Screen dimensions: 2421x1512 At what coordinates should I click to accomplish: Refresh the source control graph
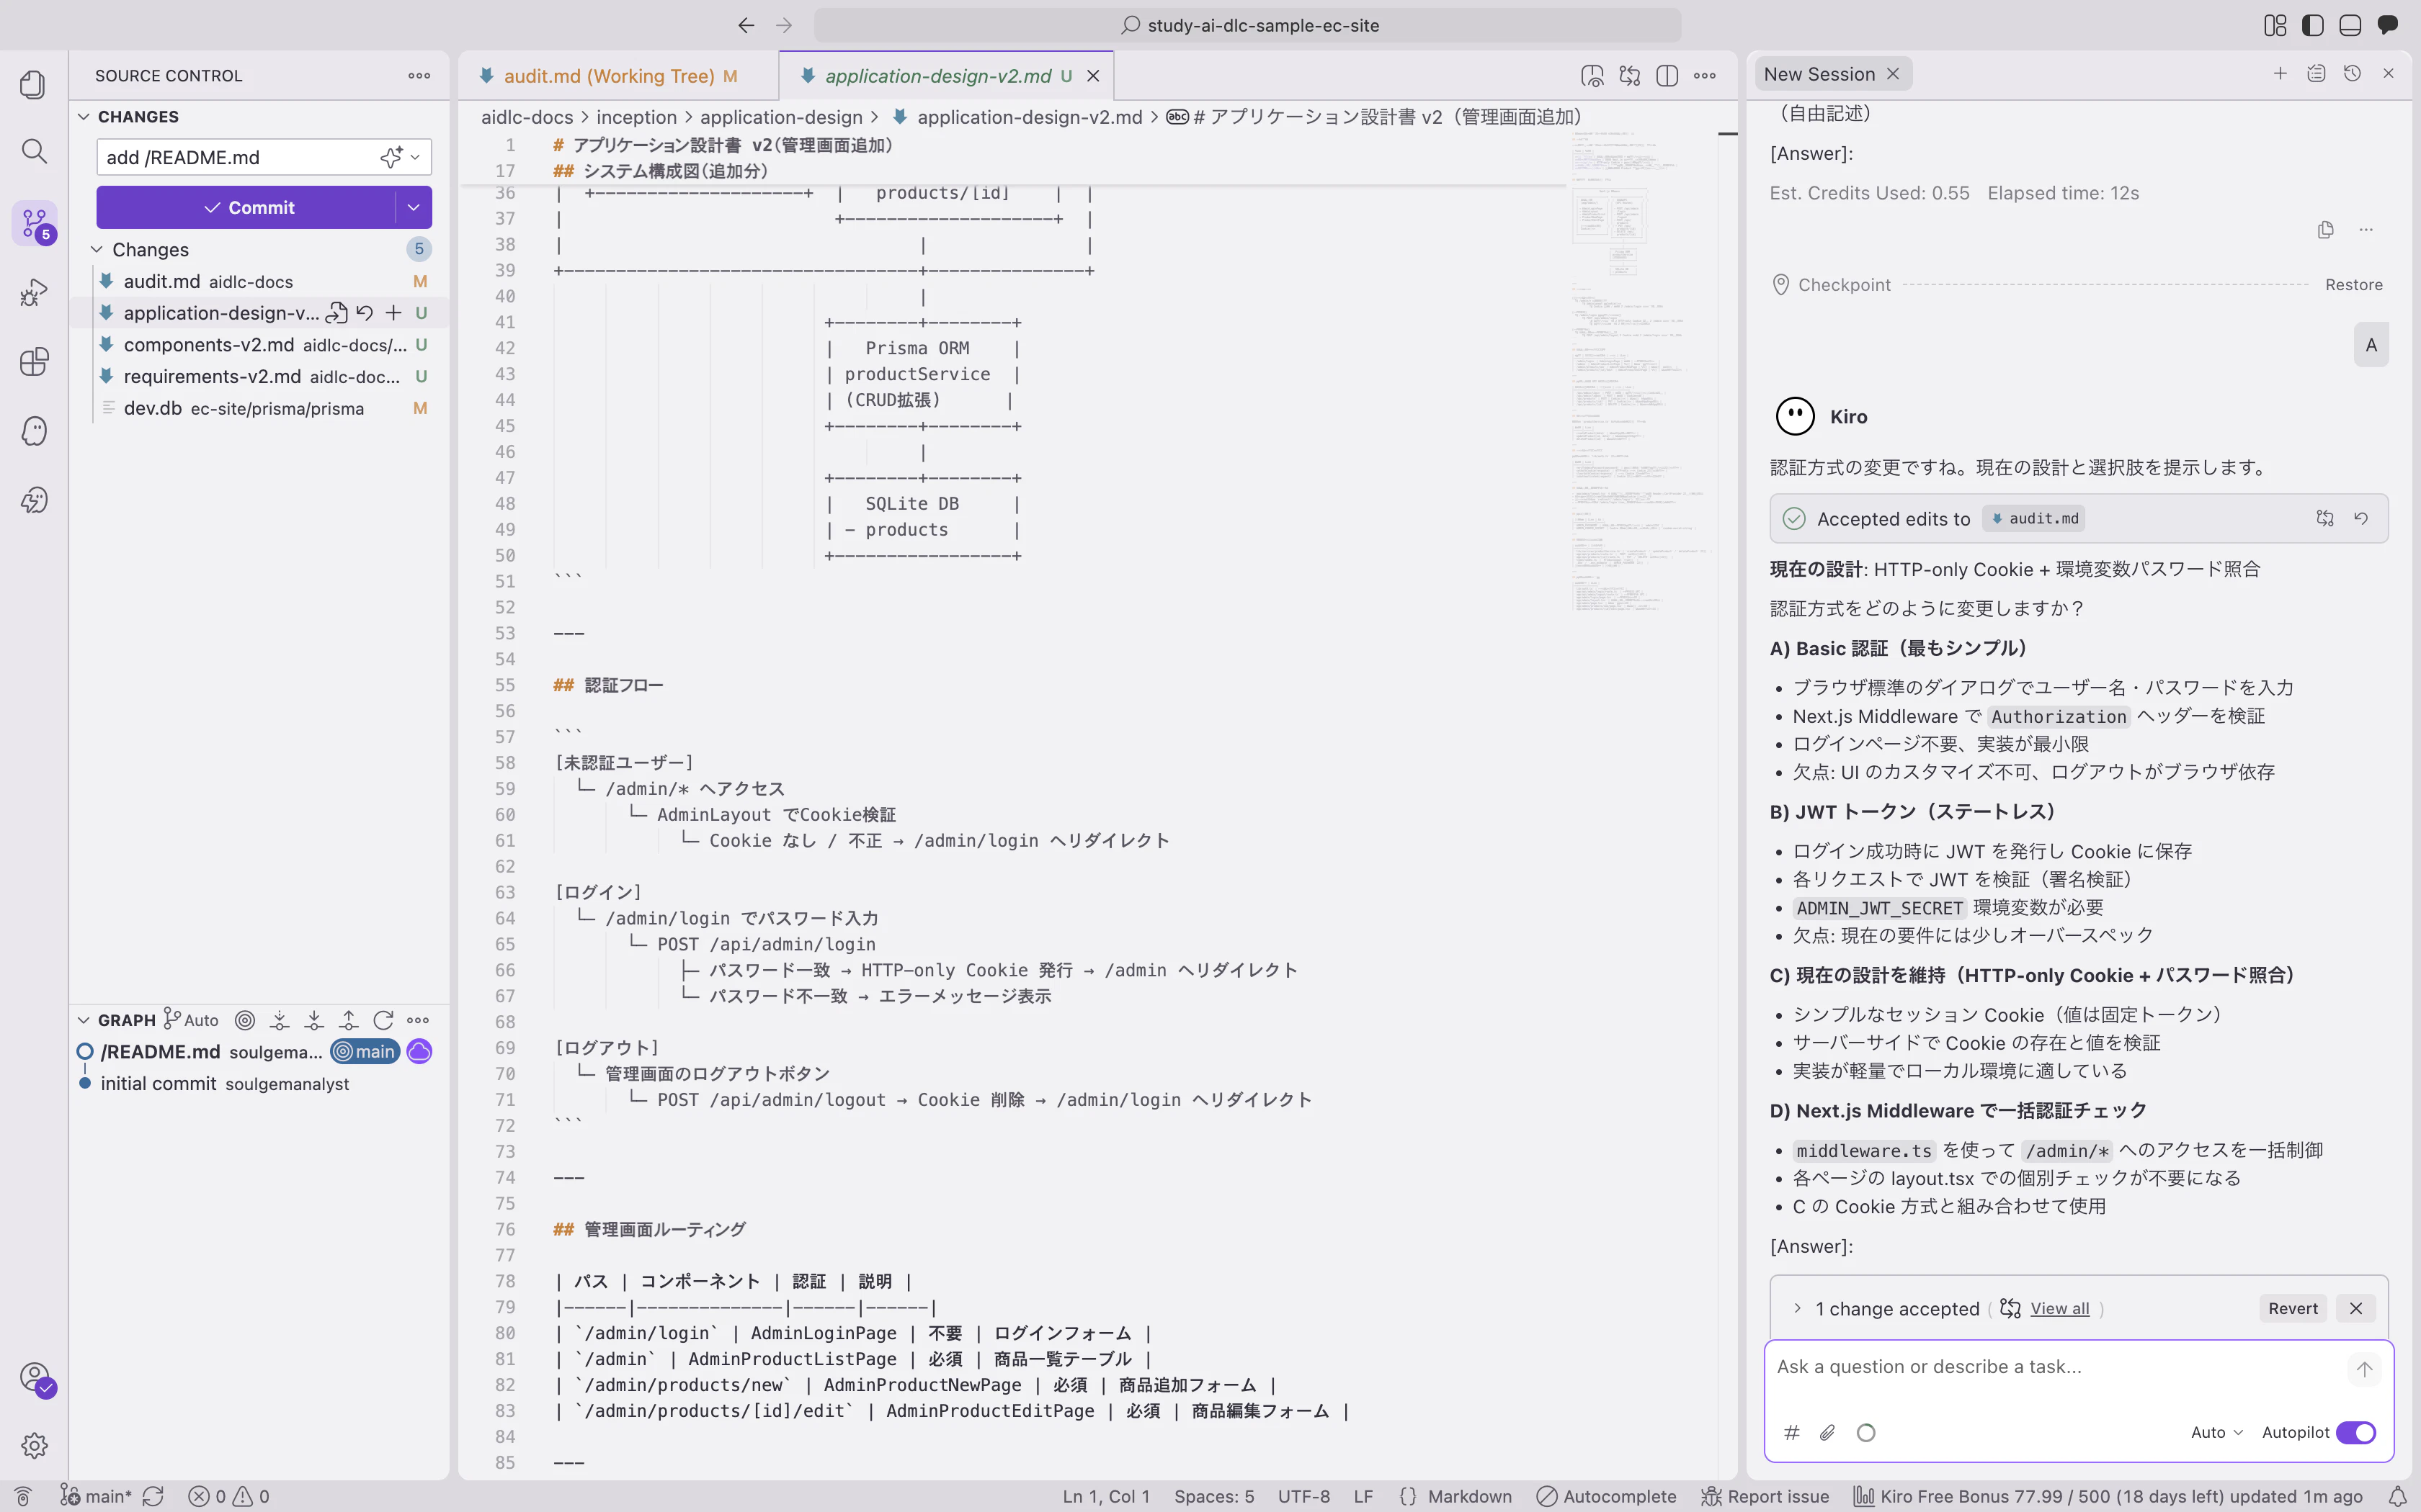tap(383, 1020)
